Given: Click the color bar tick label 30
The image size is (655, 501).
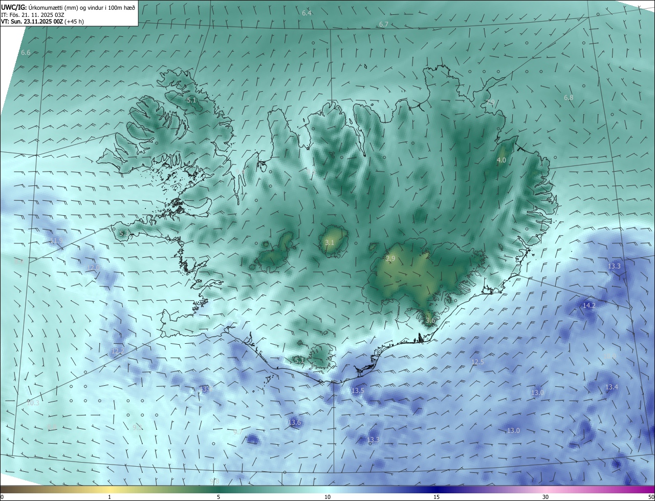Looking at the screenshot, I should click(x=545, y=497).
